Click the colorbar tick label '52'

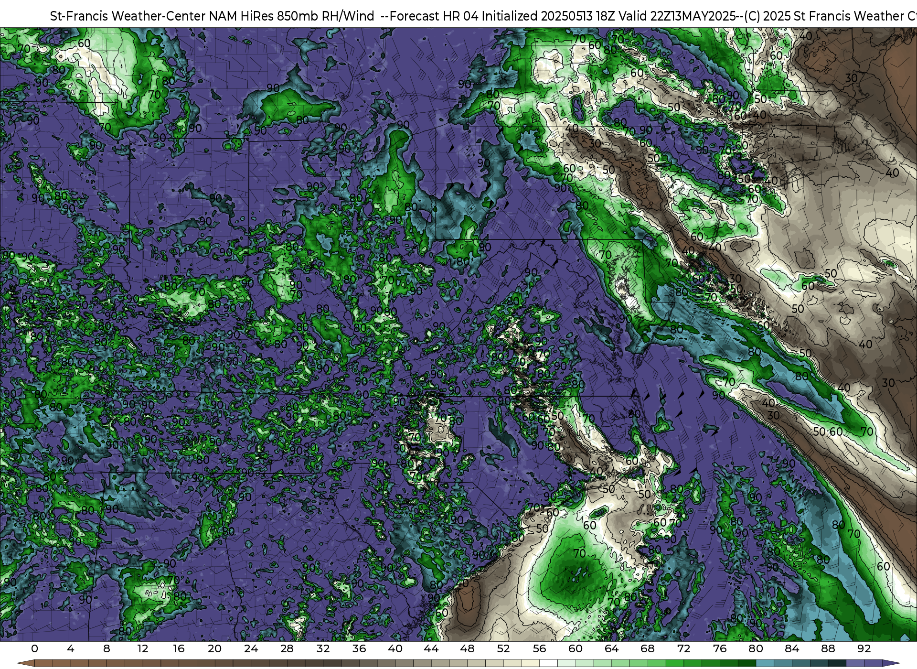click(x=503, y=648)
